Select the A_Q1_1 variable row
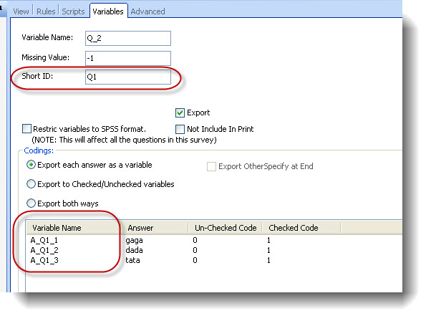 44,240
